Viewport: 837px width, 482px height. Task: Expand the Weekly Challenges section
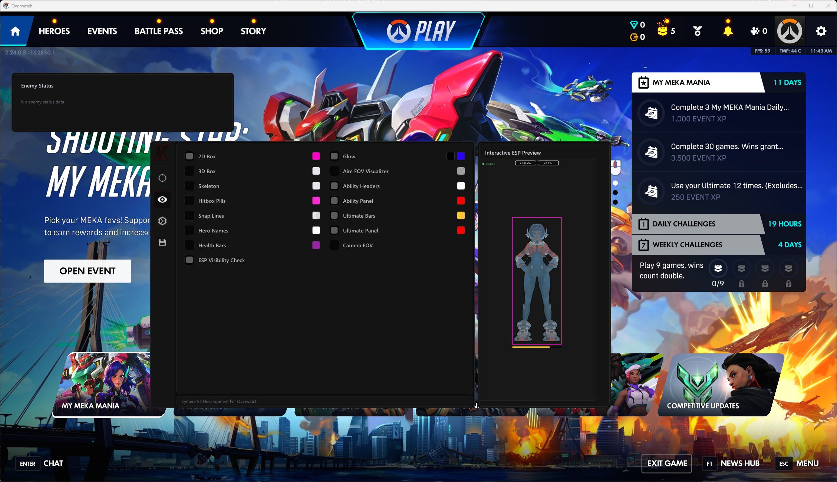(719, 245)
